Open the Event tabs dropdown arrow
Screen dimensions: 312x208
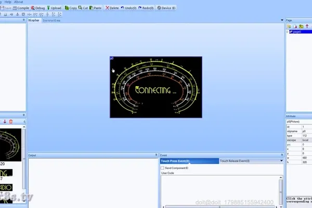281,161
